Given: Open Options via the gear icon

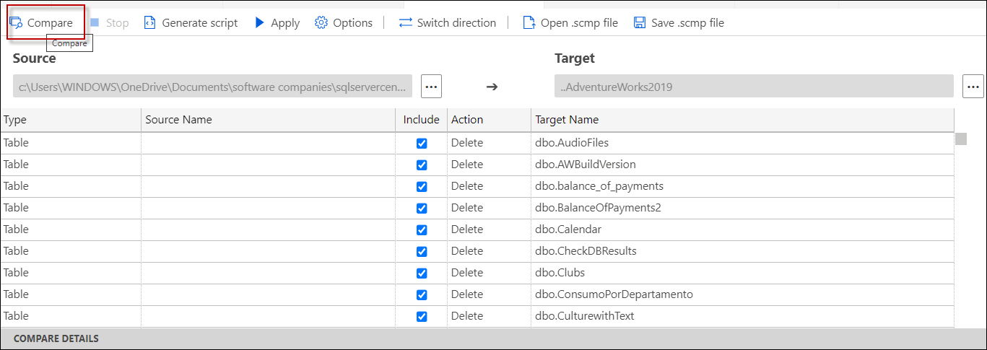Looking at the screenshot, I should (321, 22).
